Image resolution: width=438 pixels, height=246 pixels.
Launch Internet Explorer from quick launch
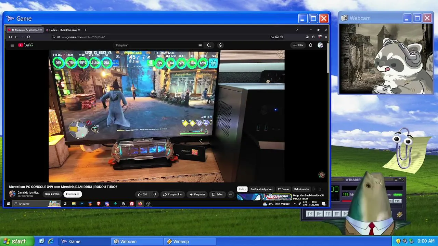(x=51, y=241)
